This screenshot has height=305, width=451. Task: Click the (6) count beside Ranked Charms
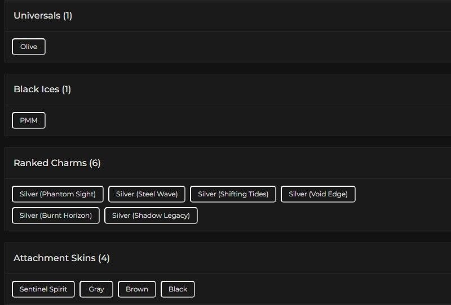[x=95, y=163]
